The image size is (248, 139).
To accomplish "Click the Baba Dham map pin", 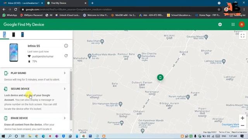I will pos(102,41).
